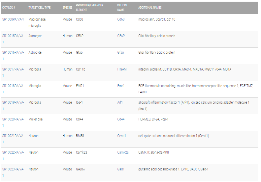Screen dimensions: 261x182
Task: Click the Cd68 official name link
Action: click(x=121, y=20)
